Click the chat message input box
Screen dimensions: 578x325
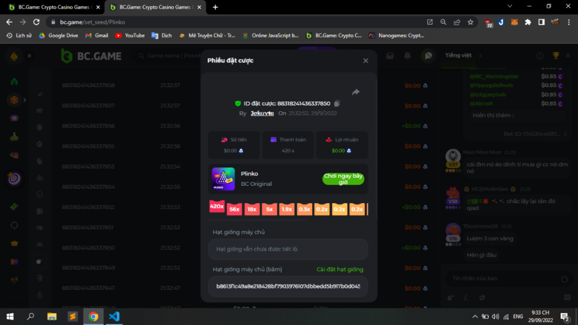click(500, 279)
